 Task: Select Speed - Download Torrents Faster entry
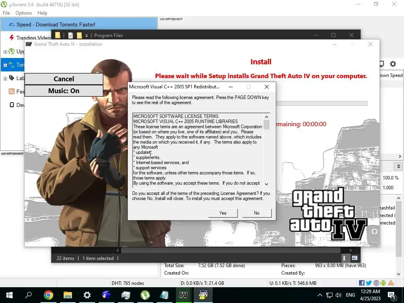coord(79,24)
